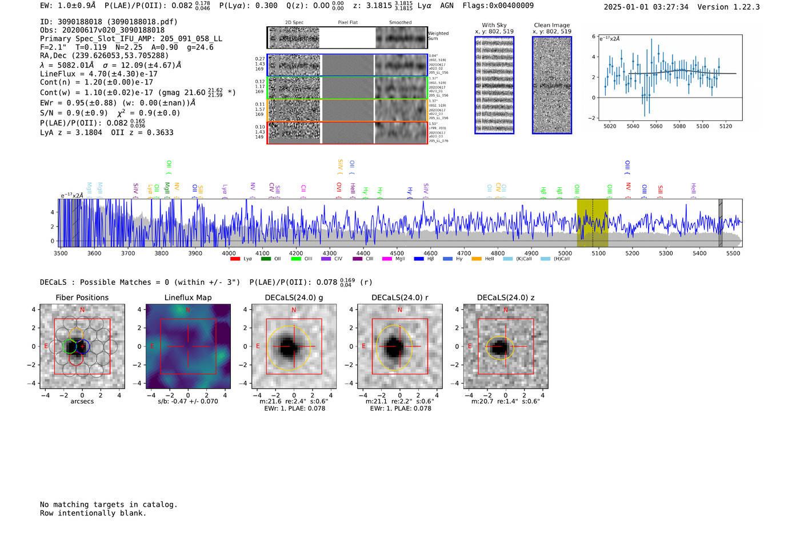Open the DECaLS(24.0) r cutout
This screenshot has width=800, height=544.
point(400,346)
